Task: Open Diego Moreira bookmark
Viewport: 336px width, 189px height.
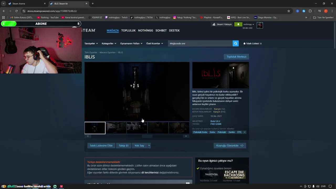Action: [266, 18]
